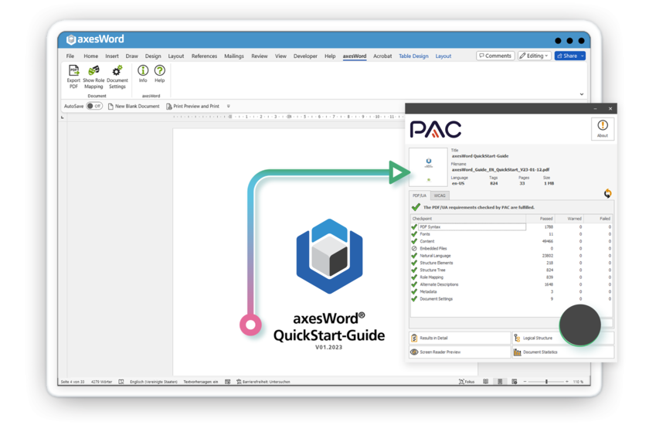Switch to the Home ribbon tab
This screenshot has width=649, height=432.
90,56
